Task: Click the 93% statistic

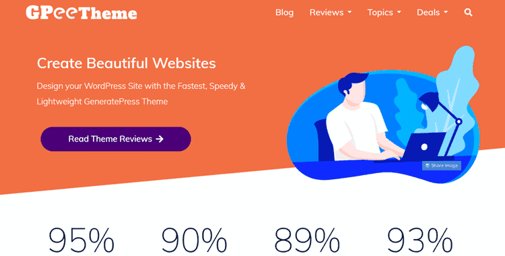Action: (419, 241)
